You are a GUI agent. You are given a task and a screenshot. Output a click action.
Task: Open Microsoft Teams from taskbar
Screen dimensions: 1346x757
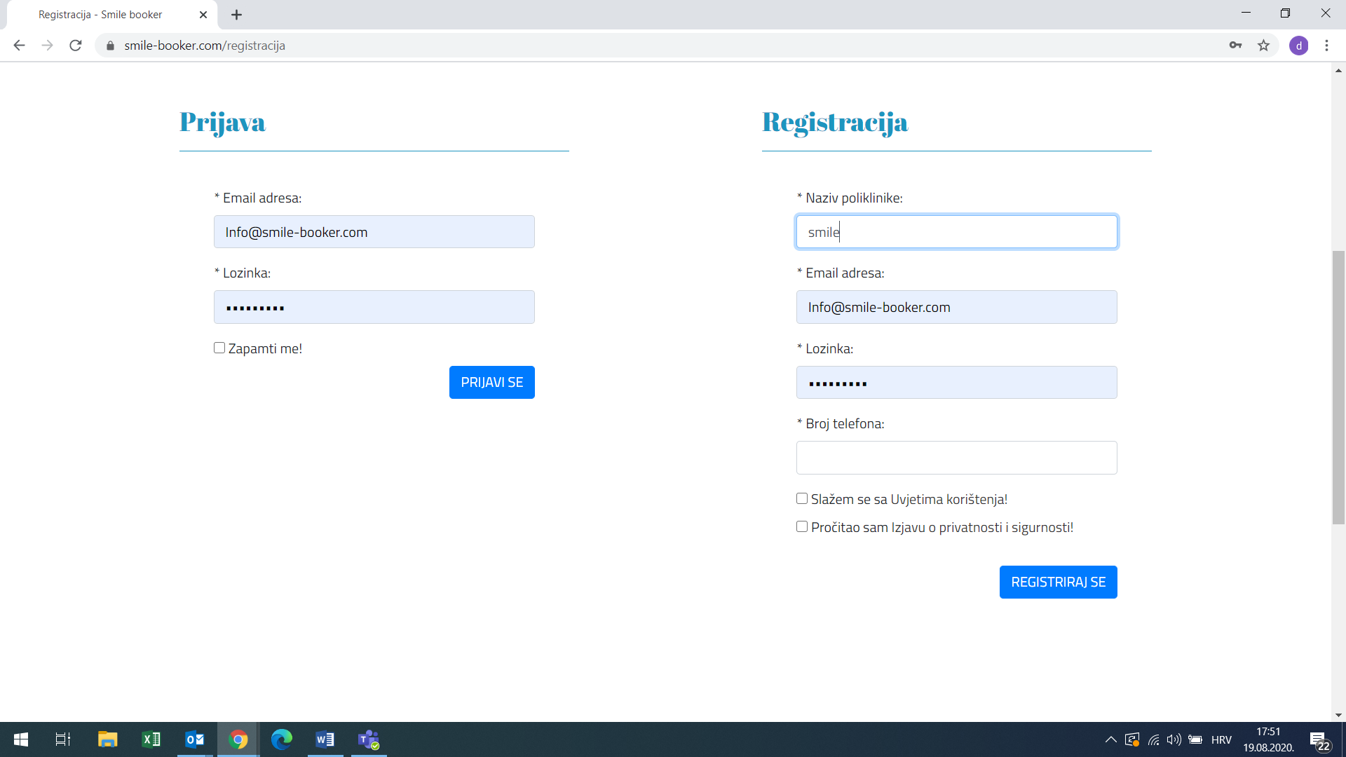[x=369, y=739]
